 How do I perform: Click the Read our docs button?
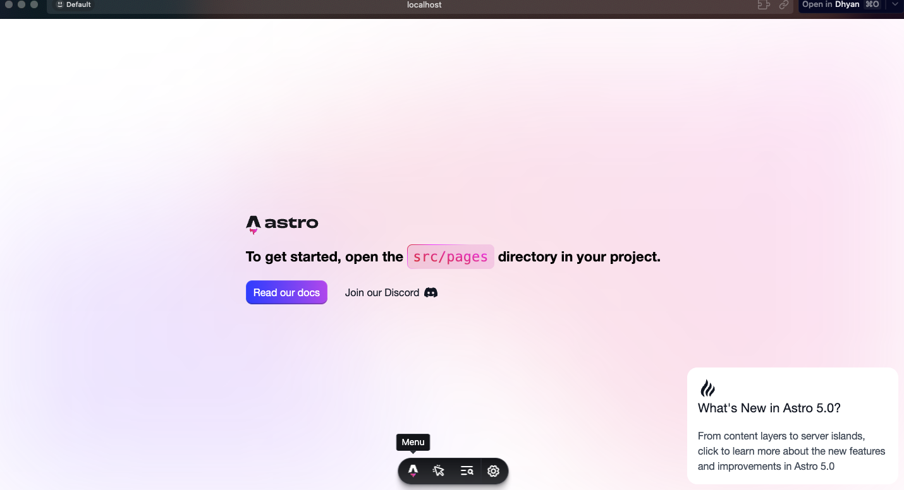[286, 292]
